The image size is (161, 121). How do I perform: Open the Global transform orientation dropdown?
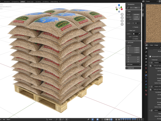(50, 119)
